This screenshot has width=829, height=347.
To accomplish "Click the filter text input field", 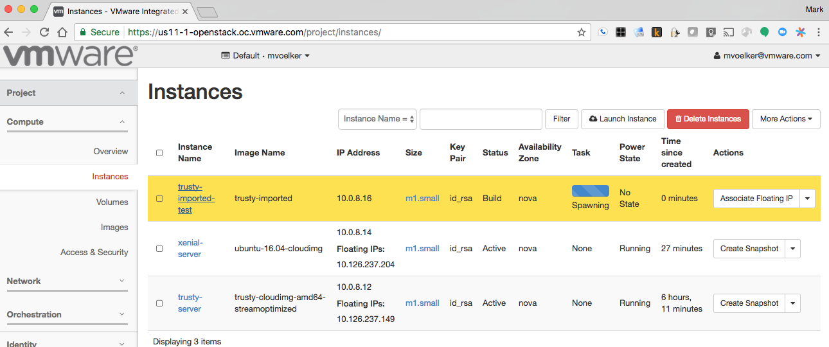I will pos(481,119).
